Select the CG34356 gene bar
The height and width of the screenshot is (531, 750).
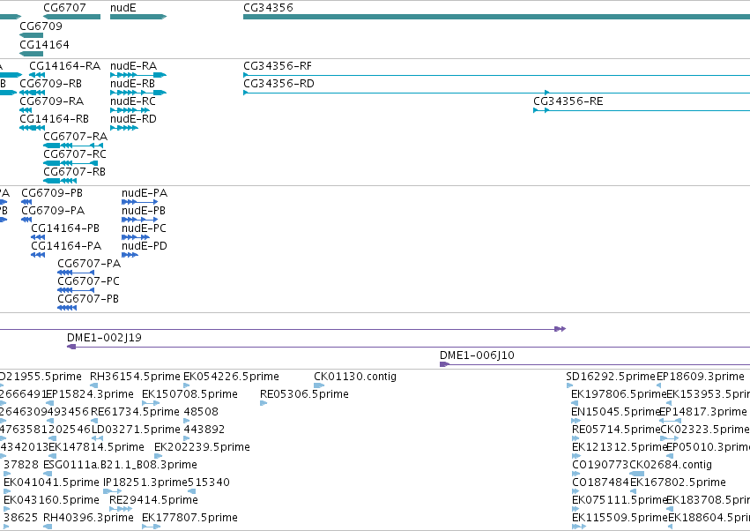coord(496,17)
